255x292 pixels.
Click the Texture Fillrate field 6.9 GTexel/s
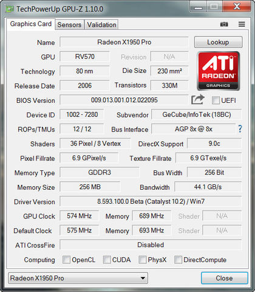(x=208, y=158)
